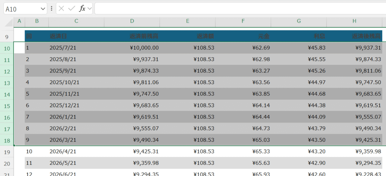Click the interest cell ¥45.83
This screenshot has height=176, width=386.
[299, 48]
